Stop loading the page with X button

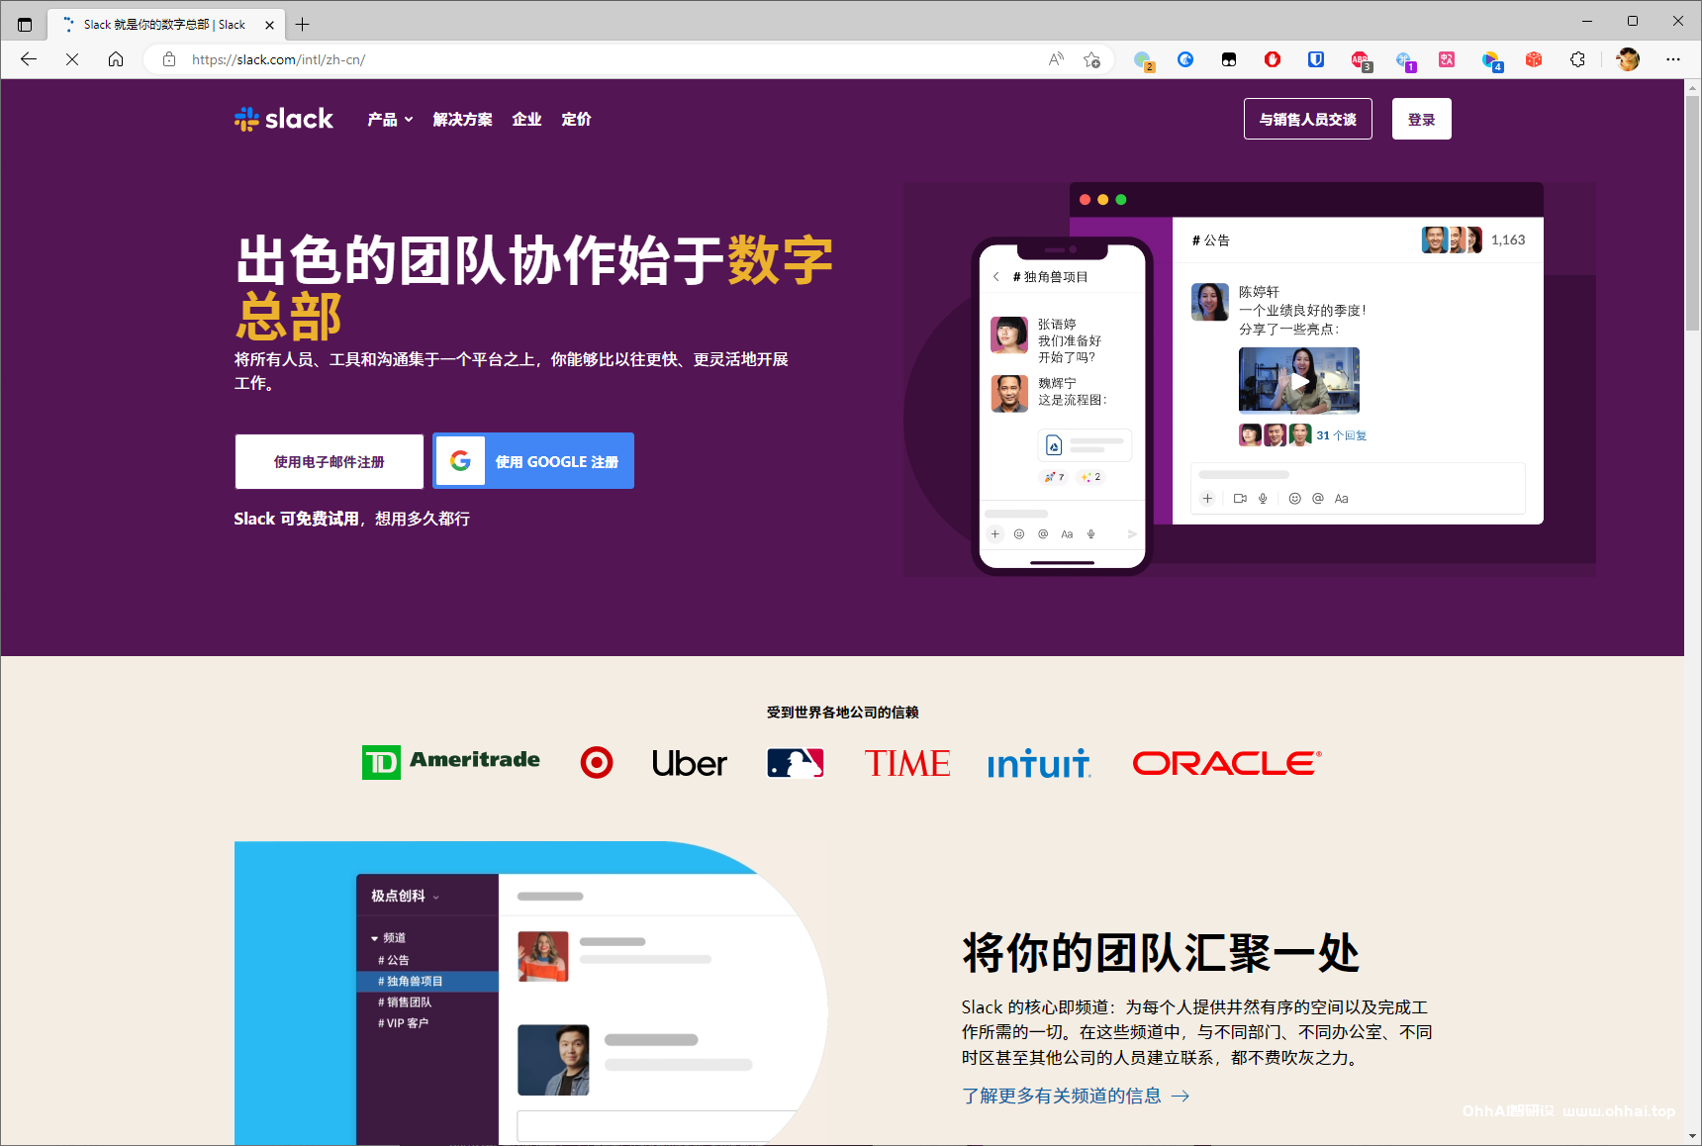tap(72, 59)
